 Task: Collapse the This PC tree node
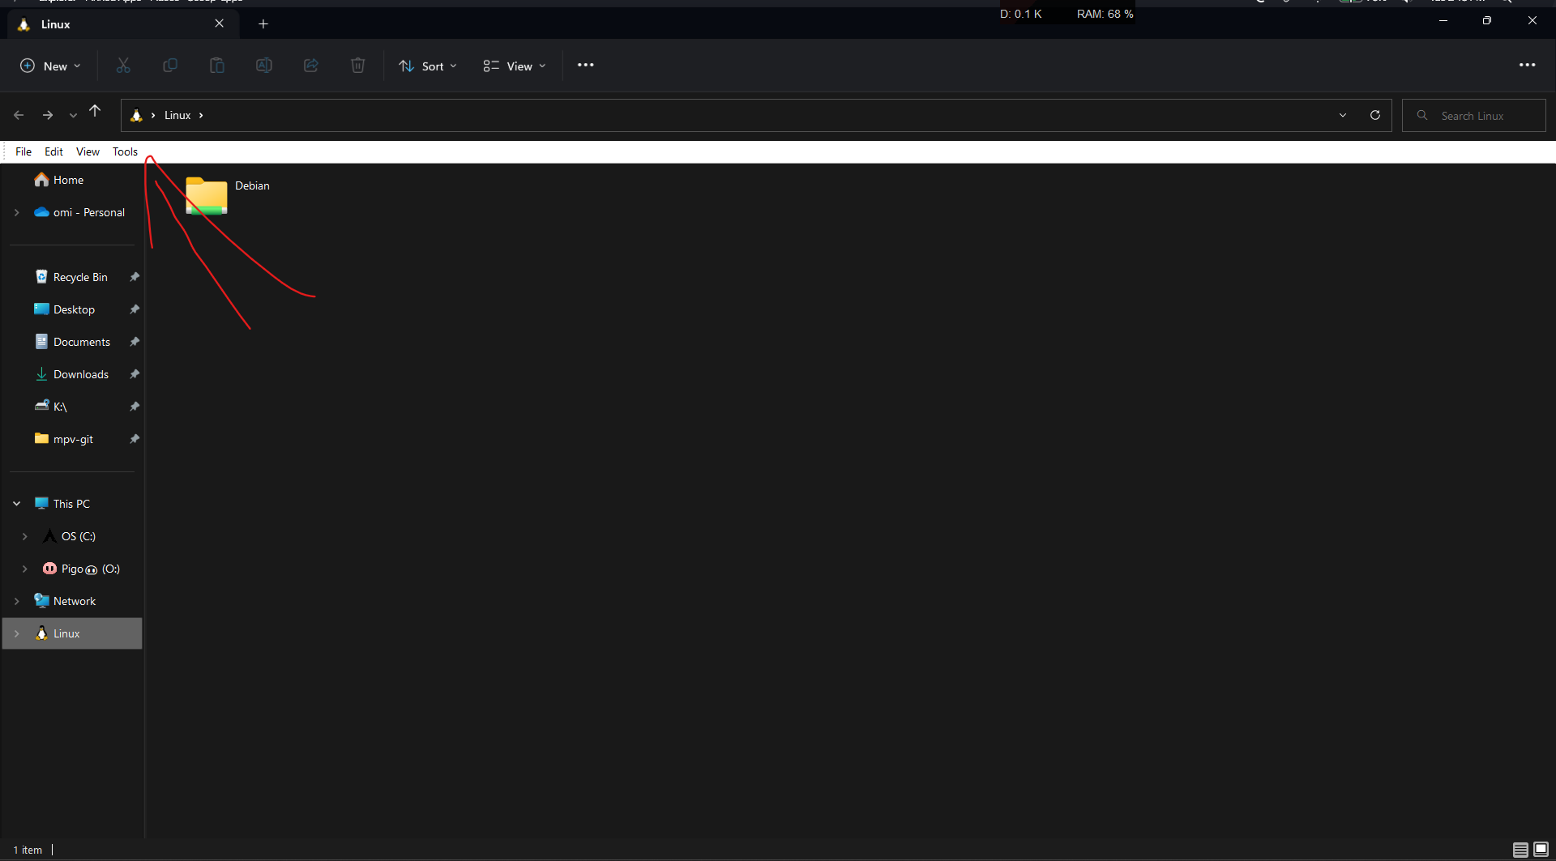[x=17, y=504]
